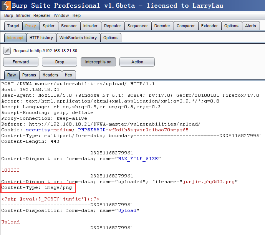Click the security cookie value medium
Screen dimensions: 265x235
[x=63, y=130]
